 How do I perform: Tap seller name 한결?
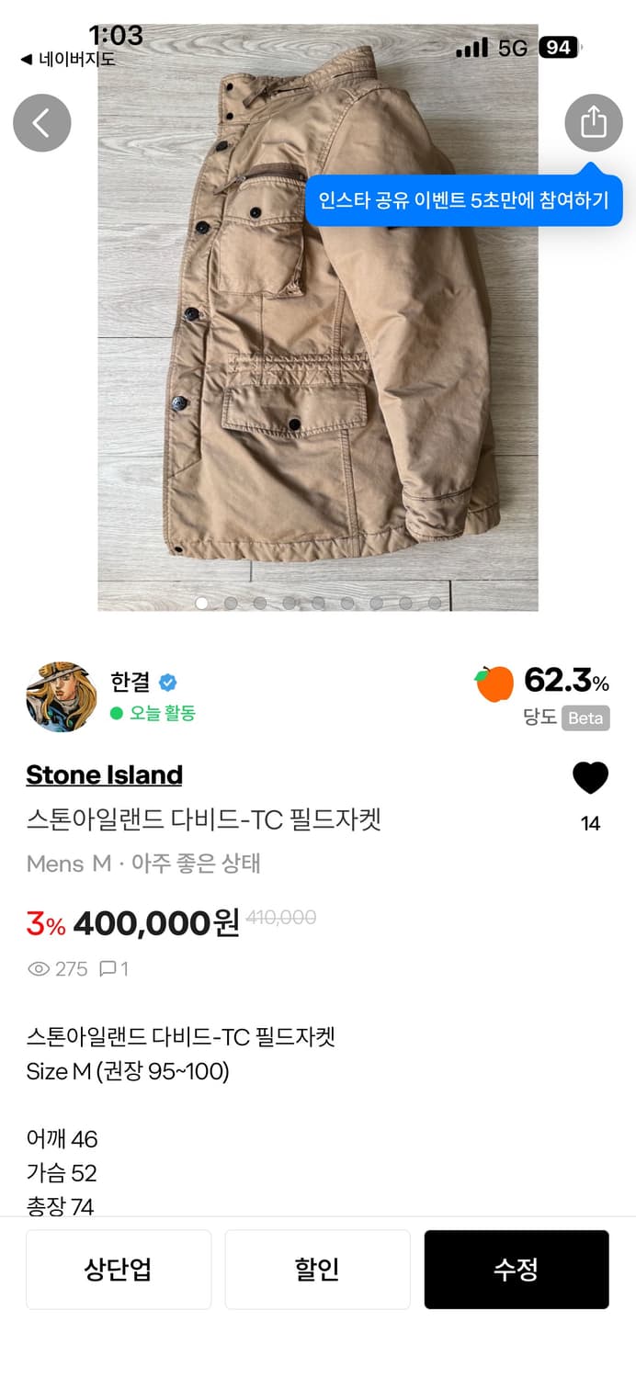[x=130, y=683]
